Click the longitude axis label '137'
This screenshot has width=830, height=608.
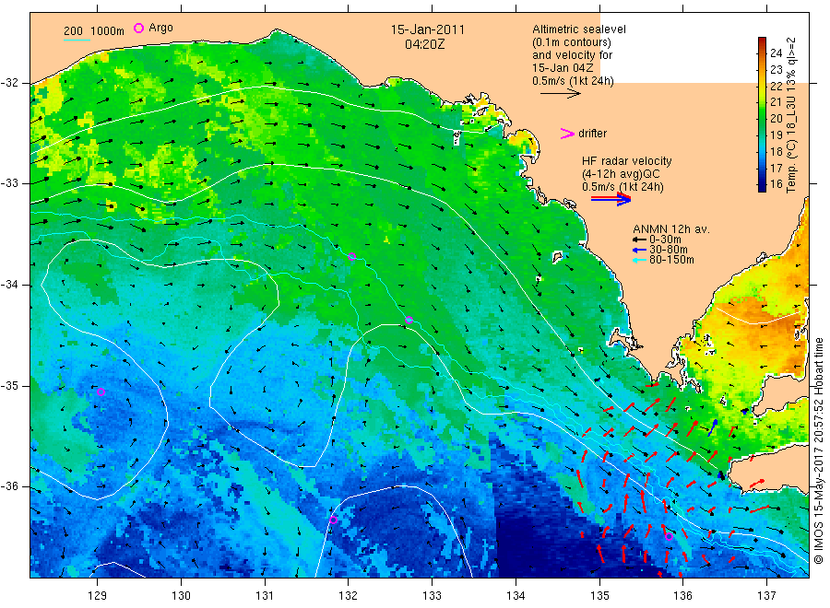point(766,596)
